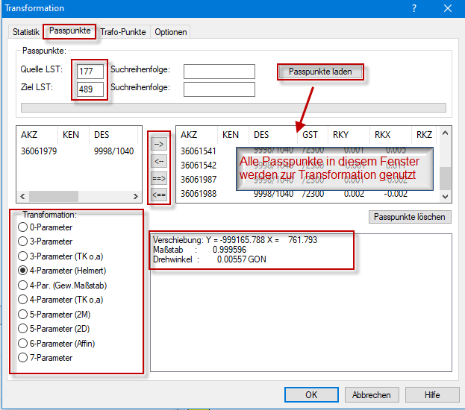Image resolution: width=465 pixels, height=410 pixels.
Task: Confirm the dialog with OK
Action: tap(311, 395)
